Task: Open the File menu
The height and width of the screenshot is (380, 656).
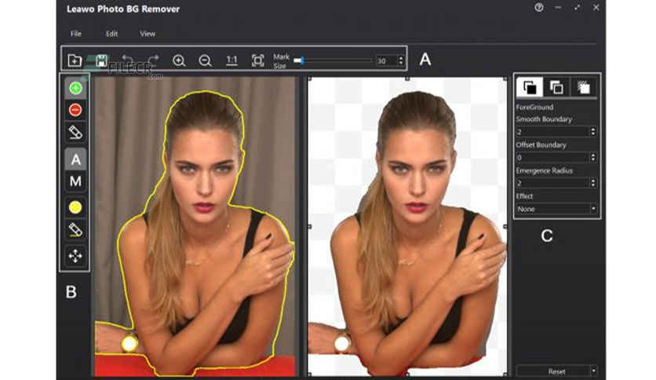Action: click(75, 34)
